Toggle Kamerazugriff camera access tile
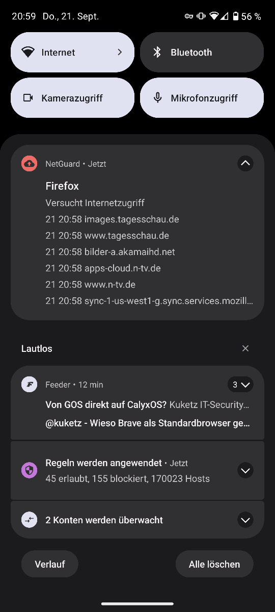Image resolution: width=275 pixels, height=612 pixels. pyautogui.click(x=72, y=98)
